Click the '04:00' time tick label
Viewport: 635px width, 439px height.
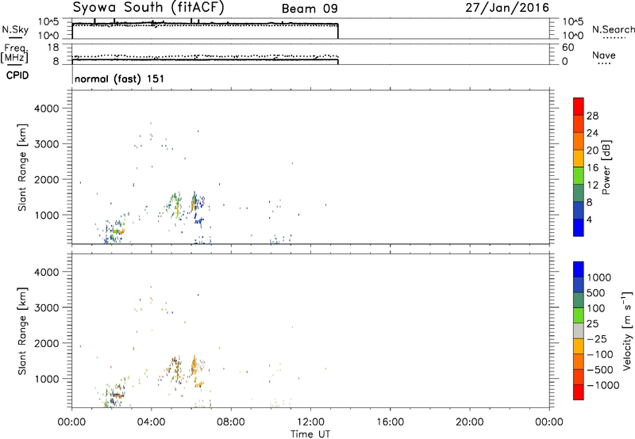151,422
